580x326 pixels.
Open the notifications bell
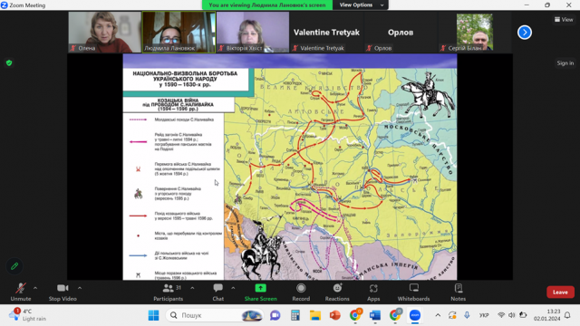567,315
